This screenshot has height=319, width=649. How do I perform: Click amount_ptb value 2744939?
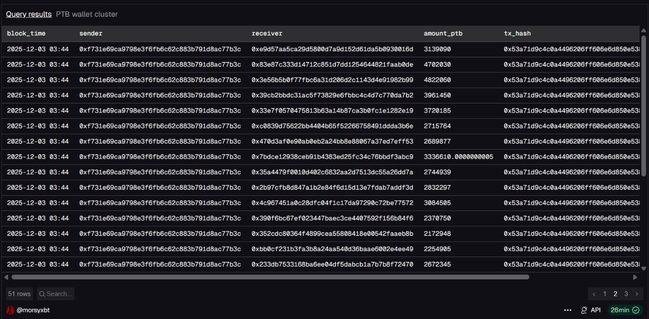[437, 172]
